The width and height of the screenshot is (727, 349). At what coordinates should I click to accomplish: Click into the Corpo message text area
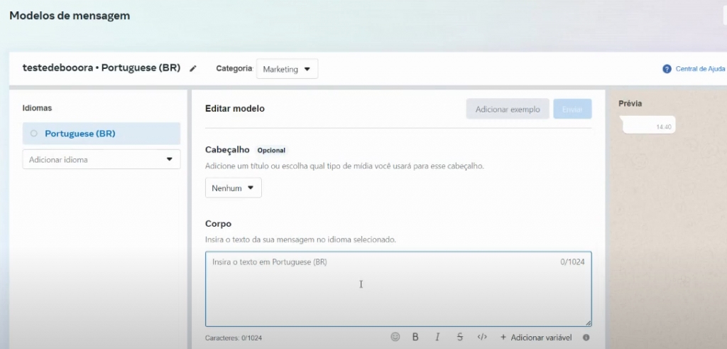(398, 289)
